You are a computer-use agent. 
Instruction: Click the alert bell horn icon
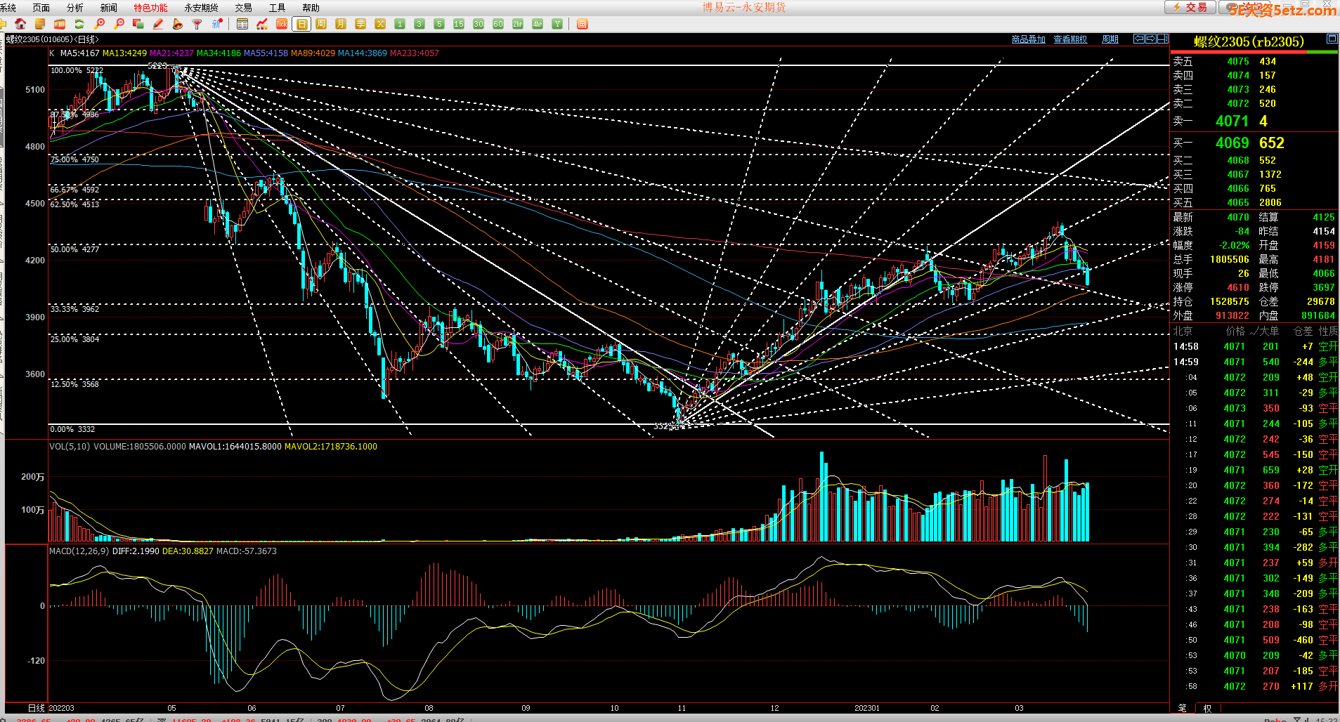coord(178,24)
